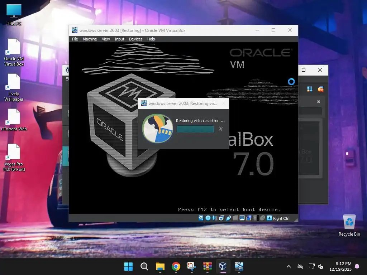Click the muted volume tray icon
This screenshot has height=275, width=367.
(321, 266)
